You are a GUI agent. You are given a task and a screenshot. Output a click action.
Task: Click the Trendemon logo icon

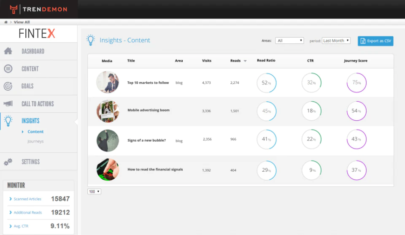pyautogui.click(x=13, y=9)
